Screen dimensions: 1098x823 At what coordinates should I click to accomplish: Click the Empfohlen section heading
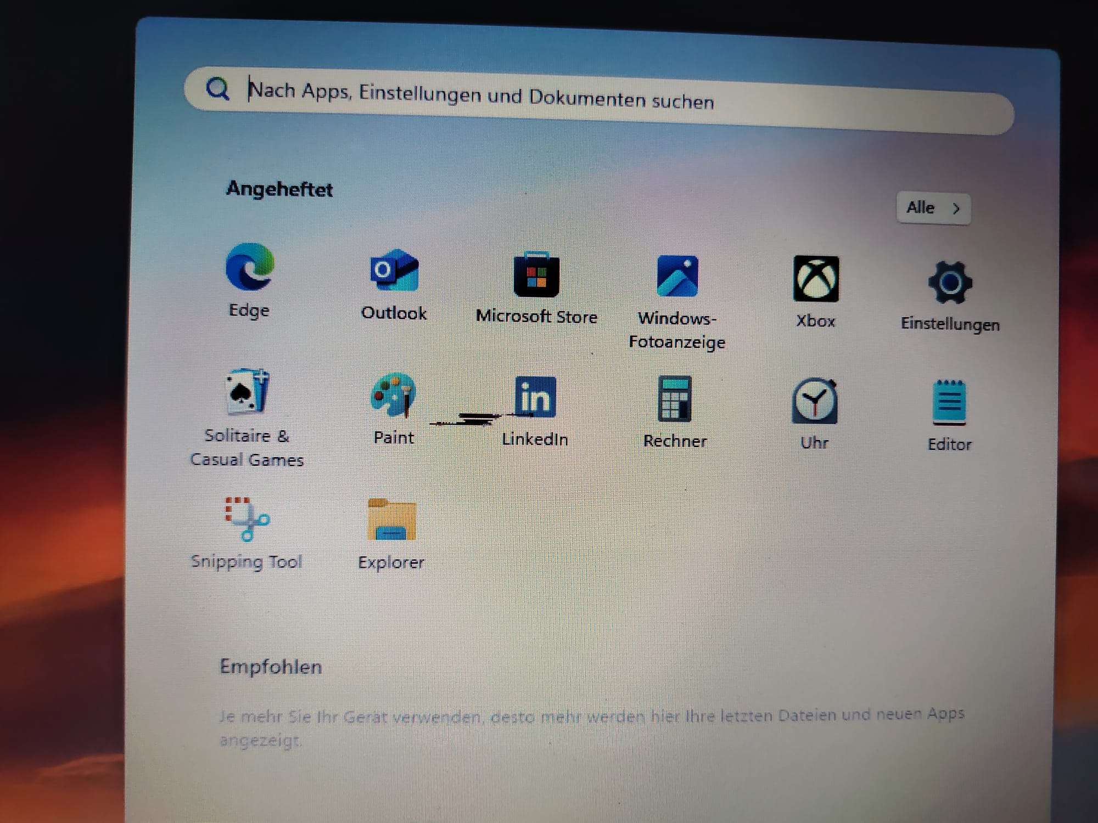tap(271, 667)
